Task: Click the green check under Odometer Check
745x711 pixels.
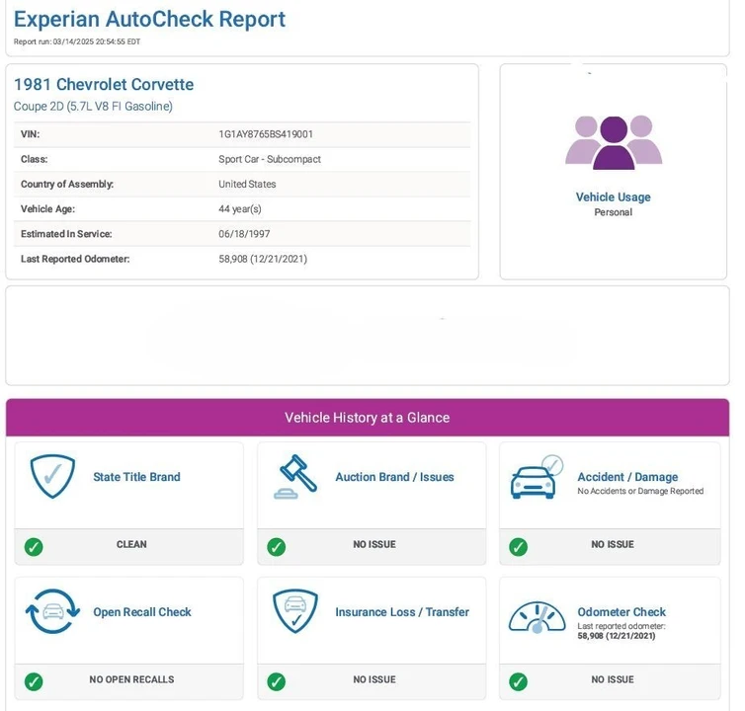Action: 518,681
